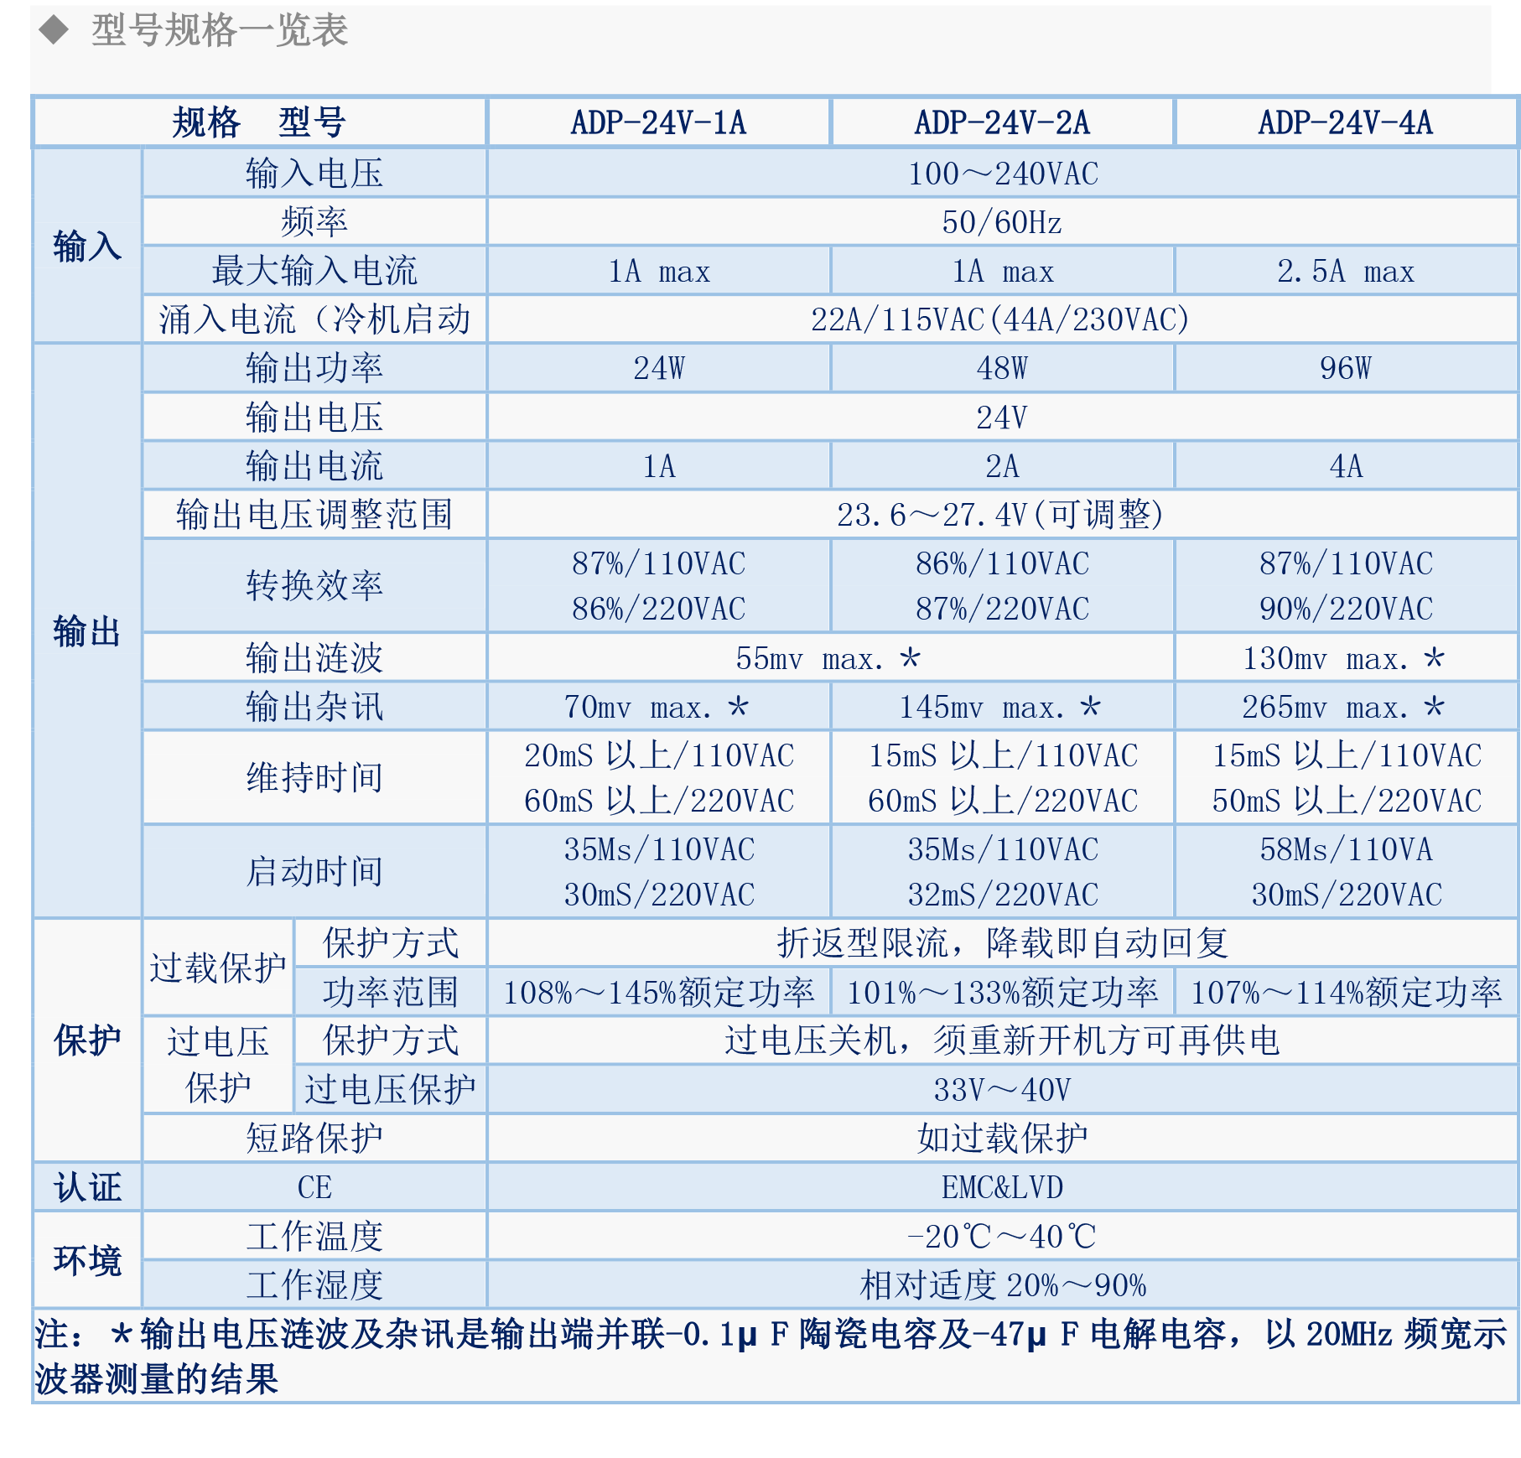1521x1458 pixels.
Task: Click the EMC&LVD value
Action: [x=1003, y=1186]
